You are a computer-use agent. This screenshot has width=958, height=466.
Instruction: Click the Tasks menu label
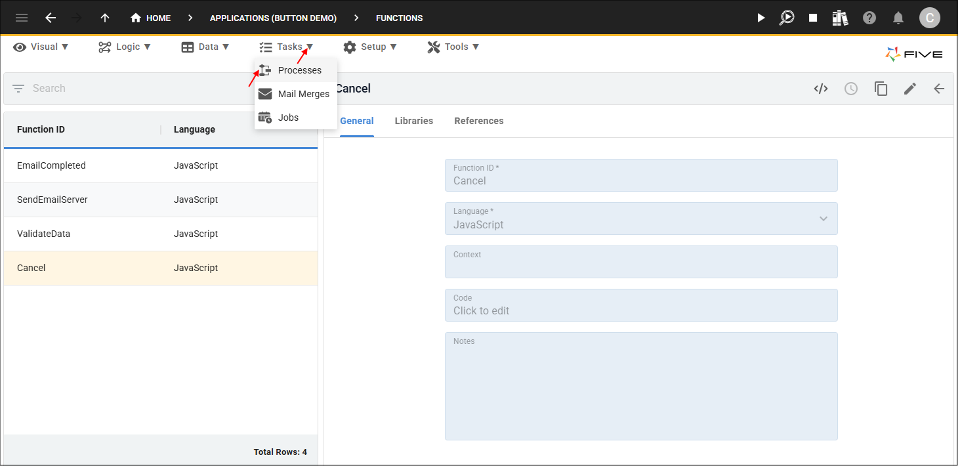(289, 47)
